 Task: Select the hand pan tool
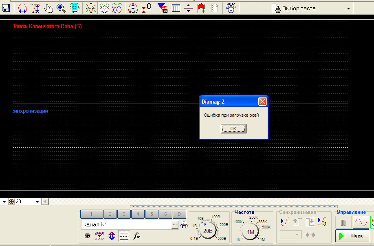[x=48, y=8]
